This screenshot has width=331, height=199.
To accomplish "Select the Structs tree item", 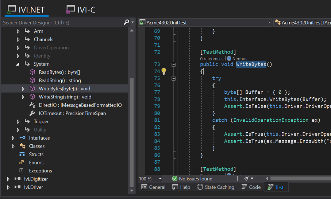I will [x=36, y=154].
